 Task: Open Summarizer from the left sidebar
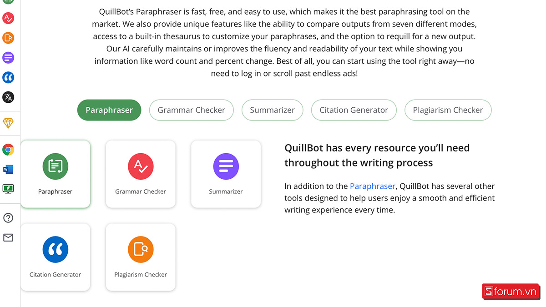(8, 58)
